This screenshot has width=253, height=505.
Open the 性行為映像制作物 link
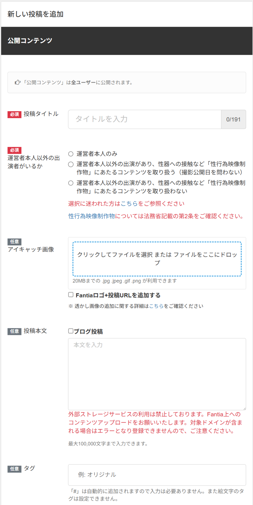click(x=92, y=216)
